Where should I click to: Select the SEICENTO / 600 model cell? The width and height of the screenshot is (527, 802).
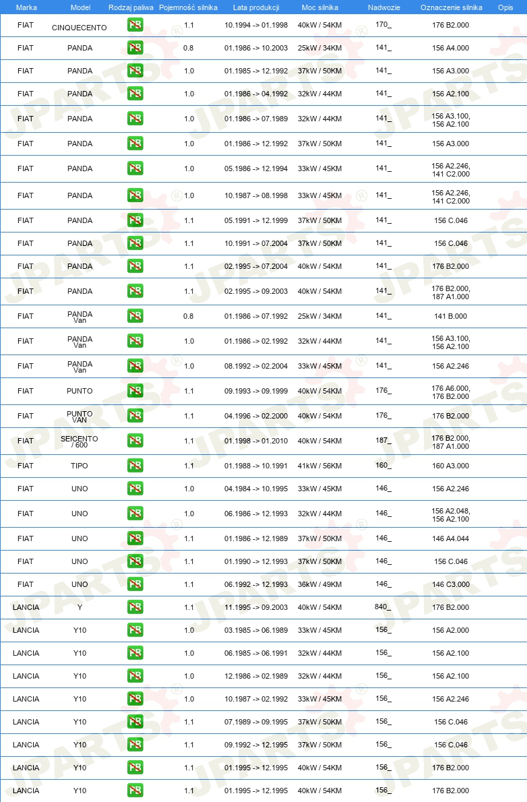(x=80, y=441)
